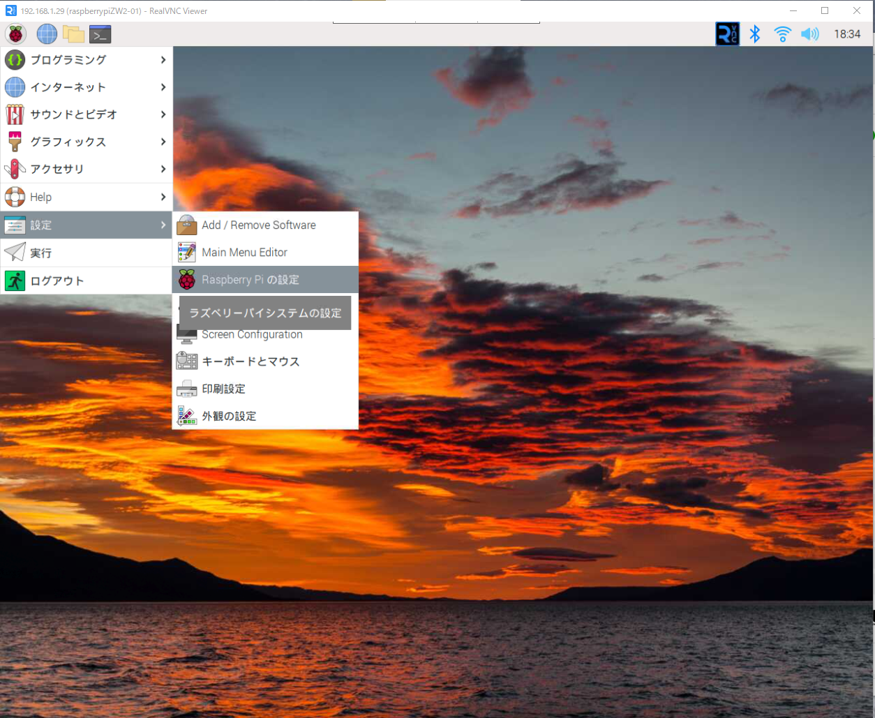Click the アクセサリ pocket knife icon
Screen dimensions: 875x718
15,169
